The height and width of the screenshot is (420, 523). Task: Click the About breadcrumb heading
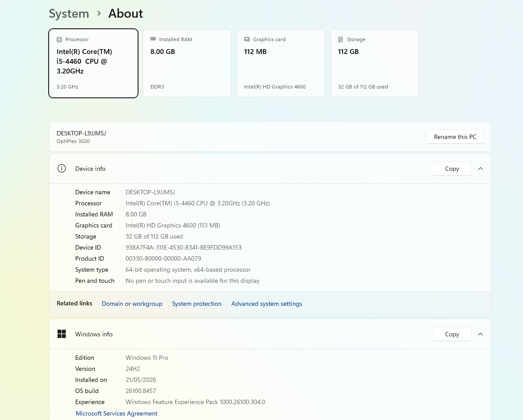pyautogui.click(x=125, y=14)
